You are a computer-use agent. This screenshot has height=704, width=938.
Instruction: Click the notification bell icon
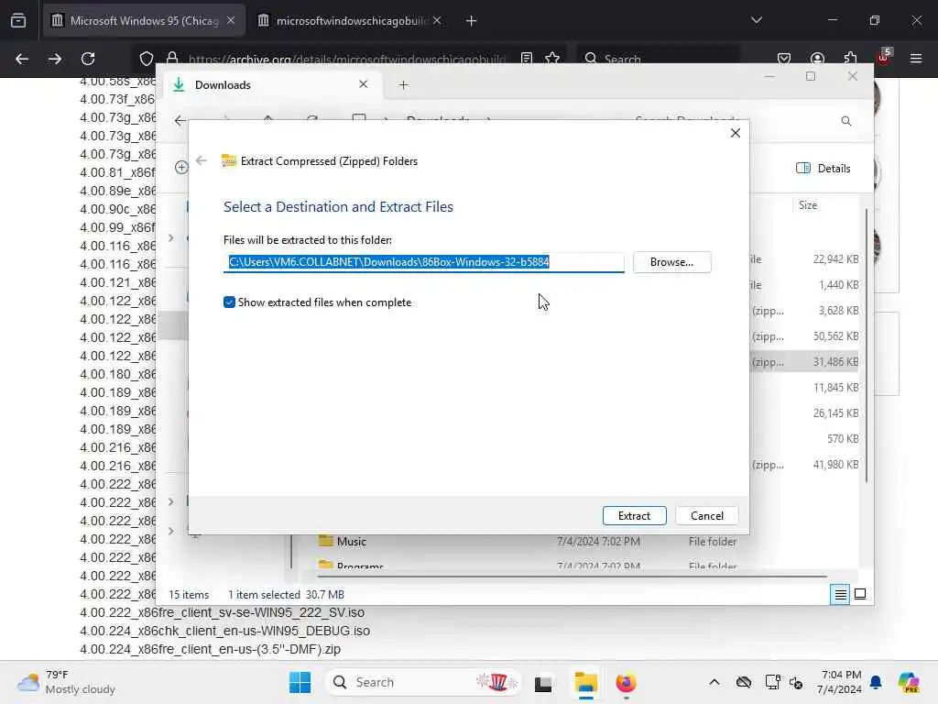click(x=876, y=682)
